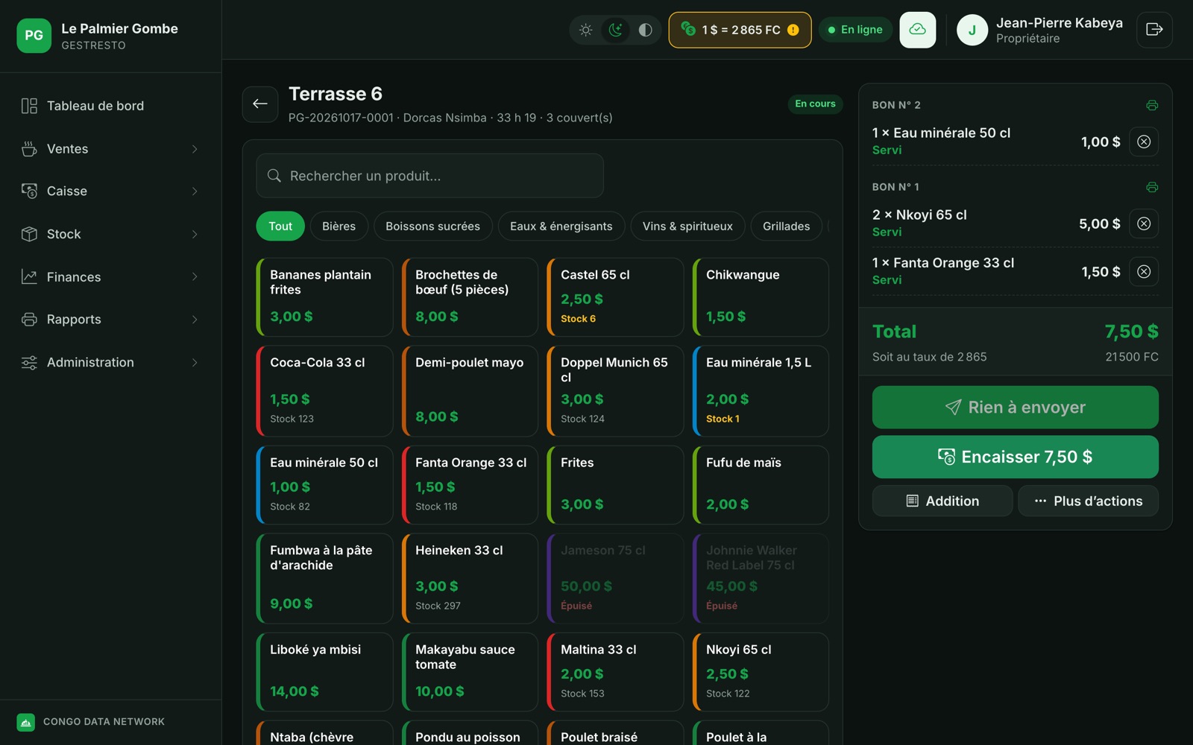Screen dimensions: 1193x745
Task: Show Eaux & énergisants category
Action: click(561, 226)
